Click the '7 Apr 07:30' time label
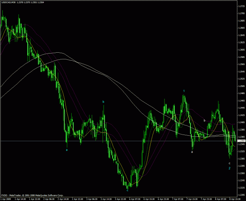The width and height of the screenshot is (246, 201). point(177,199)
